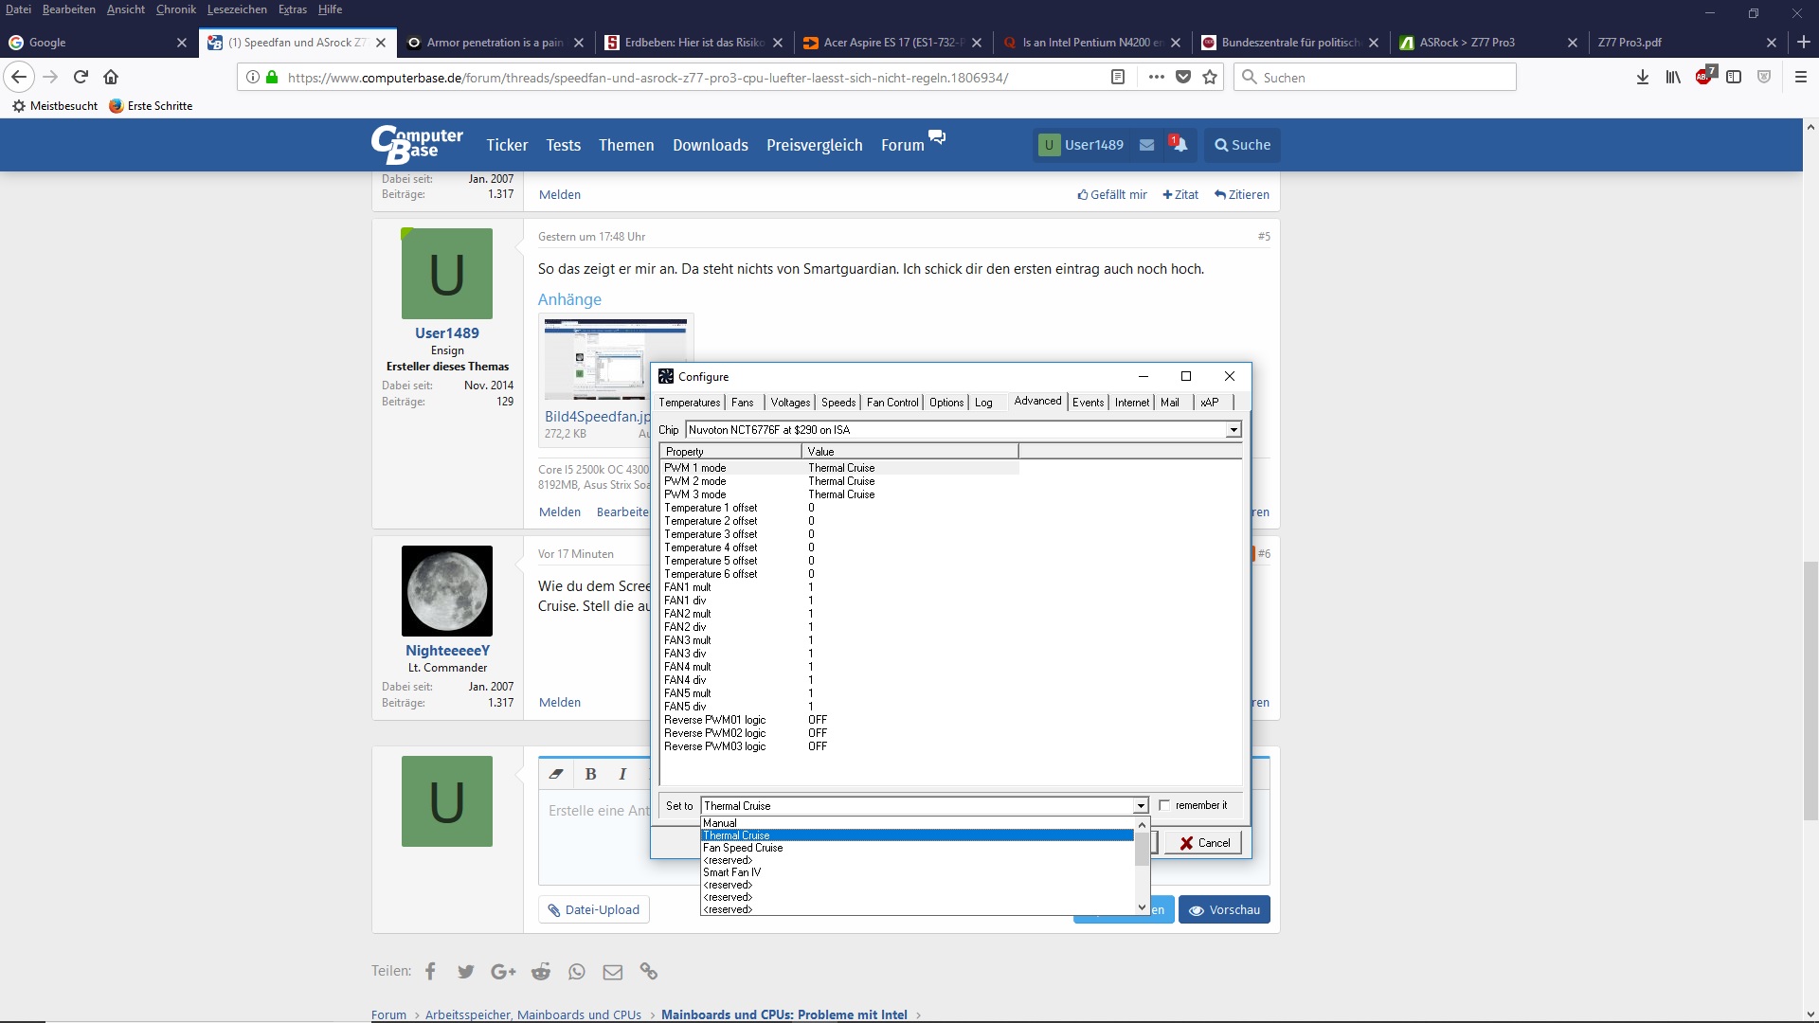
Task: Expand the Chip selection dropdown
Action: click(x=1233, y=430)
